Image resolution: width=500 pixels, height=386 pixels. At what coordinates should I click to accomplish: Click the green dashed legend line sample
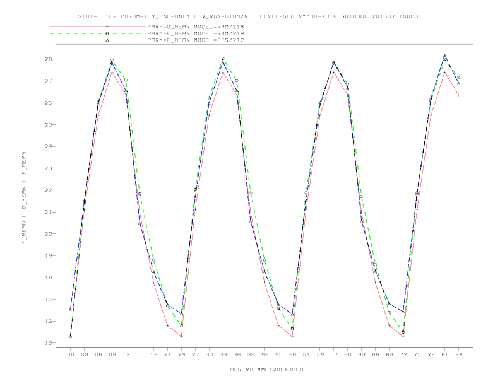(98, 33)
